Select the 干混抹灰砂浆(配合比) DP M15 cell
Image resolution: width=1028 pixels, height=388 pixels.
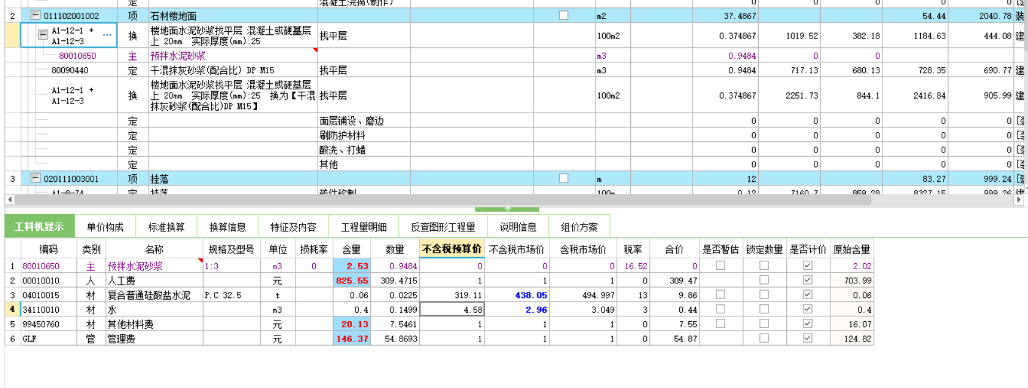click(233, 70)
